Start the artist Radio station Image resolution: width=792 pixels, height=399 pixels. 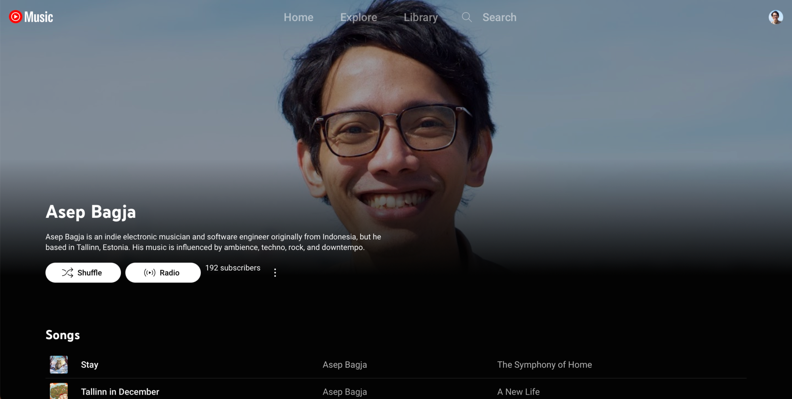pyautogui.click(x=163, y=273)
